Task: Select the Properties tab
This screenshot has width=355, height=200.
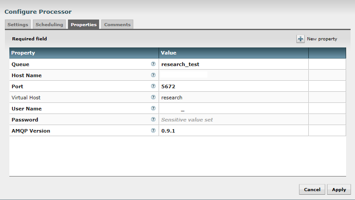Action: 84,25
